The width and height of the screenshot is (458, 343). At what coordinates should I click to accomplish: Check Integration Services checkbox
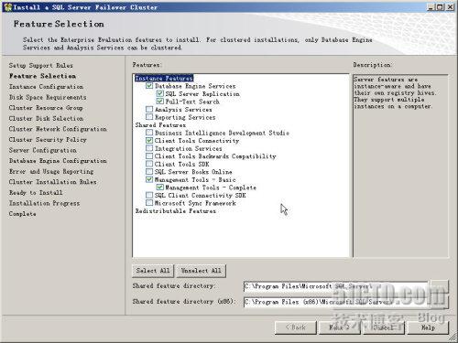[x=149, y=148]
